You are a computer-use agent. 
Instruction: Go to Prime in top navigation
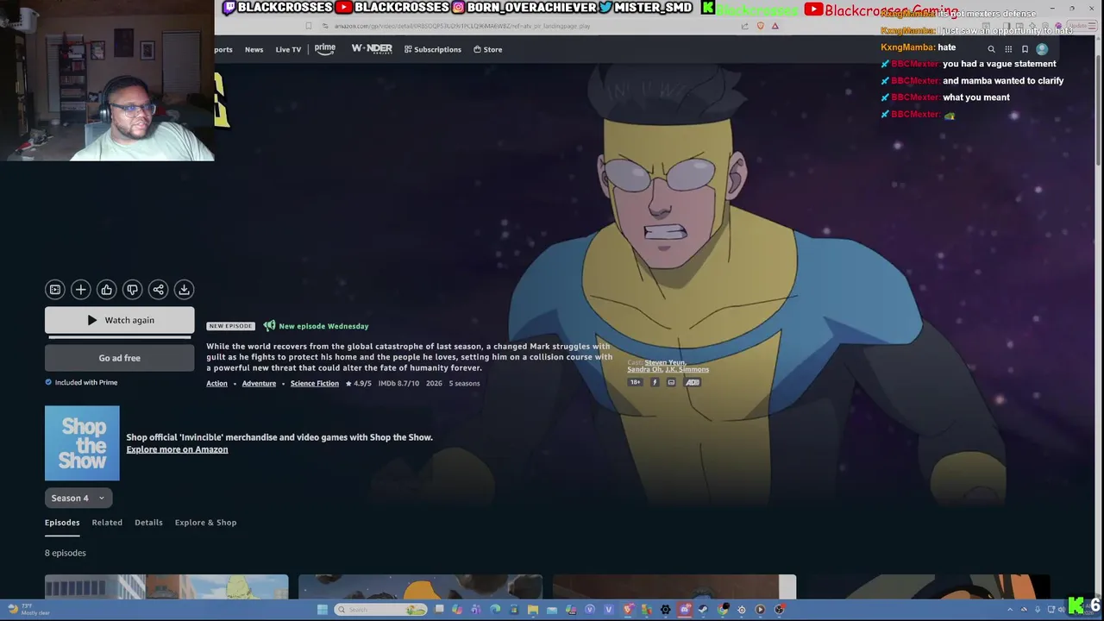pyautogui.click(x=325, y=49)
